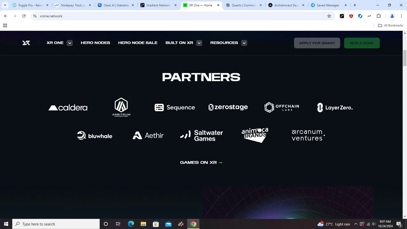Expand the XR ONE dropdown chevron
Screen dimensions: 407x229
pos(70,43)
